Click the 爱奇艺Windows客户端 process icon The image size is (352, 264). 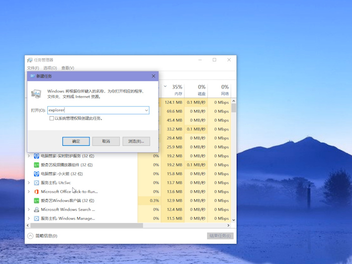pos(36,201)
